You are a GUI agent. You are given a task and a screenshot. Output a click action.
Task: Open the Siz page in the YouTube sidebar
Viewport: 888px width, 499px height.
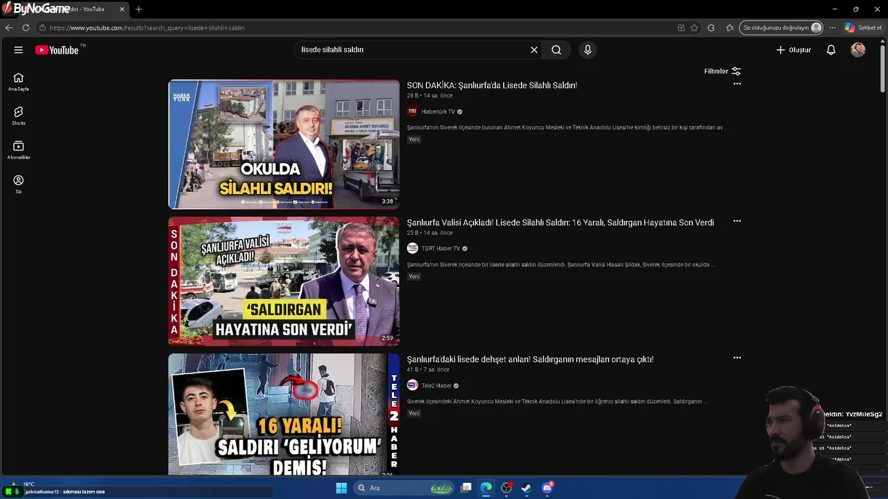tap(19, 184)
